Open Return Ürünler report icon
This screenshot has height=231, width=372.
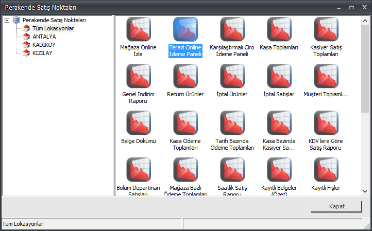[185, 76]
